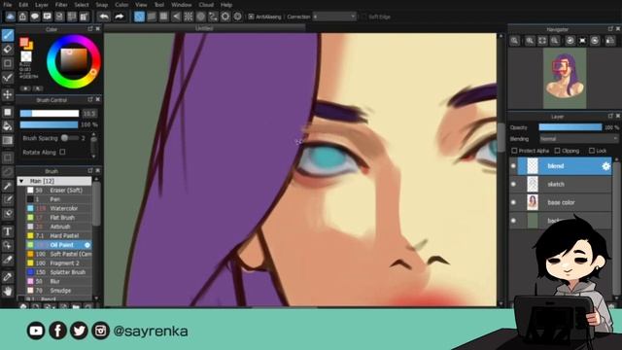The image size is (622, 350).
Task: Select the Move tool
Action: (8, 94)
